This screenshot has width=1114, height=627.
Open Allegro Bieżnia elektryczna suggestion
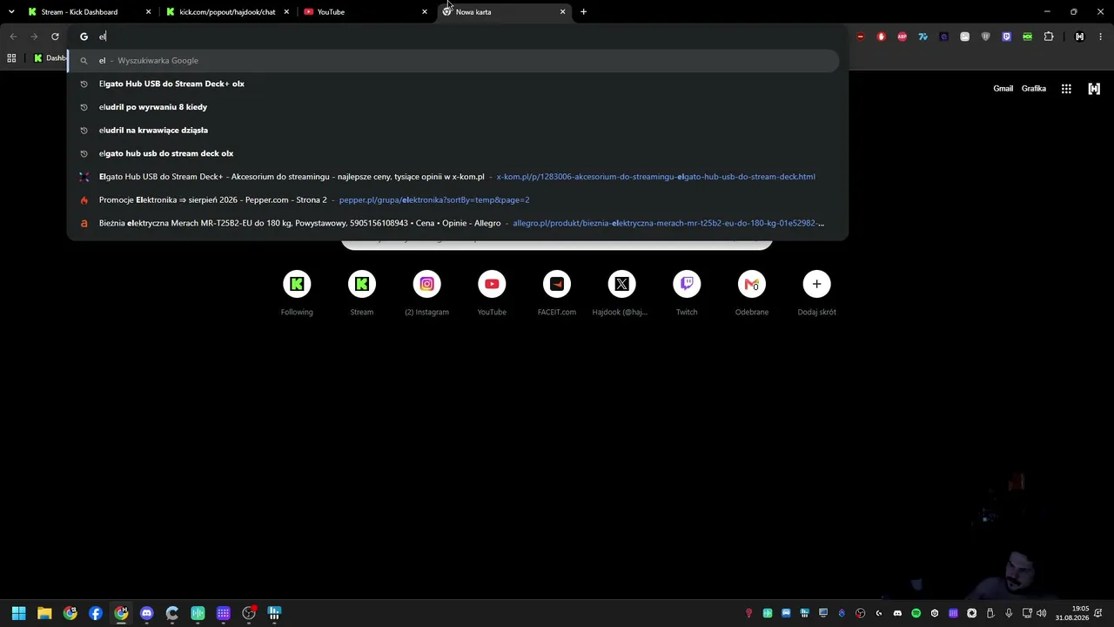[x=453, y=223]
